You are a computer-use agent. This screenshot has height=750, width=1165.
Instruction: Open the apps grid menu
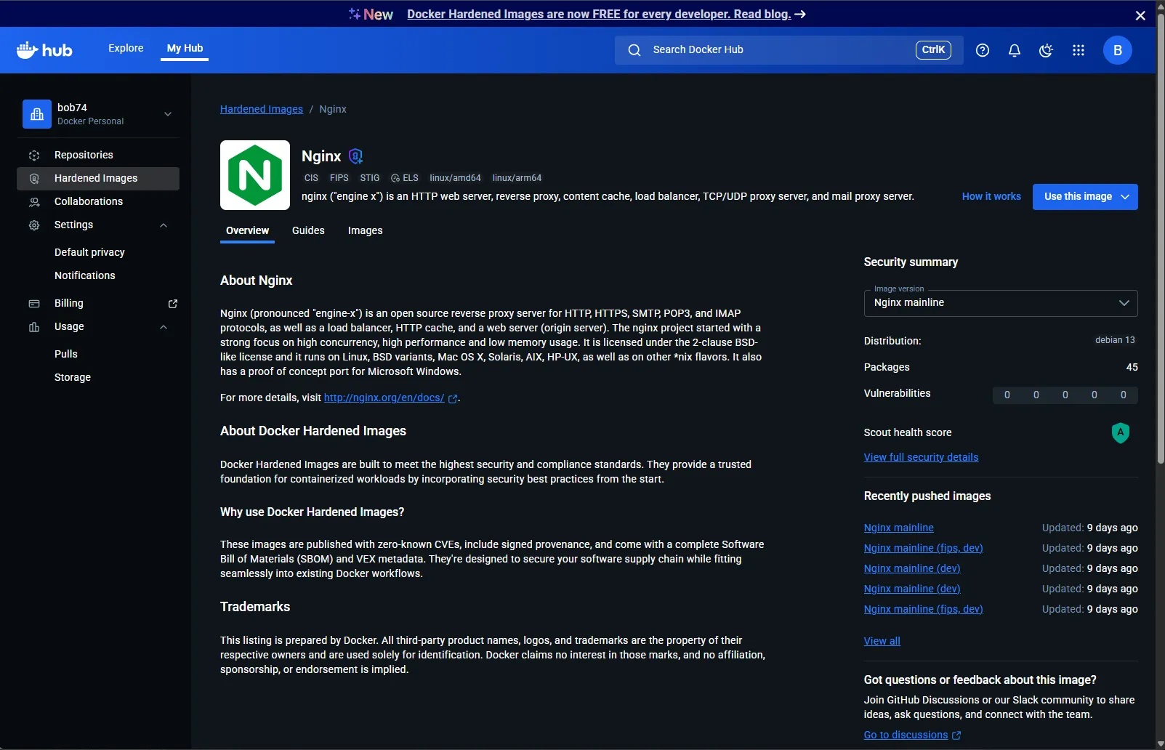pos(1078,50)
